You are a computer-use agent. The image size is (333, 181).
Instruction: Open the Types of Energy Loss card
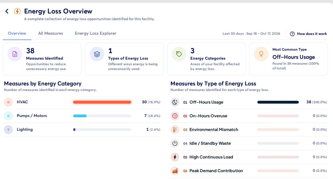coord(124,59)
